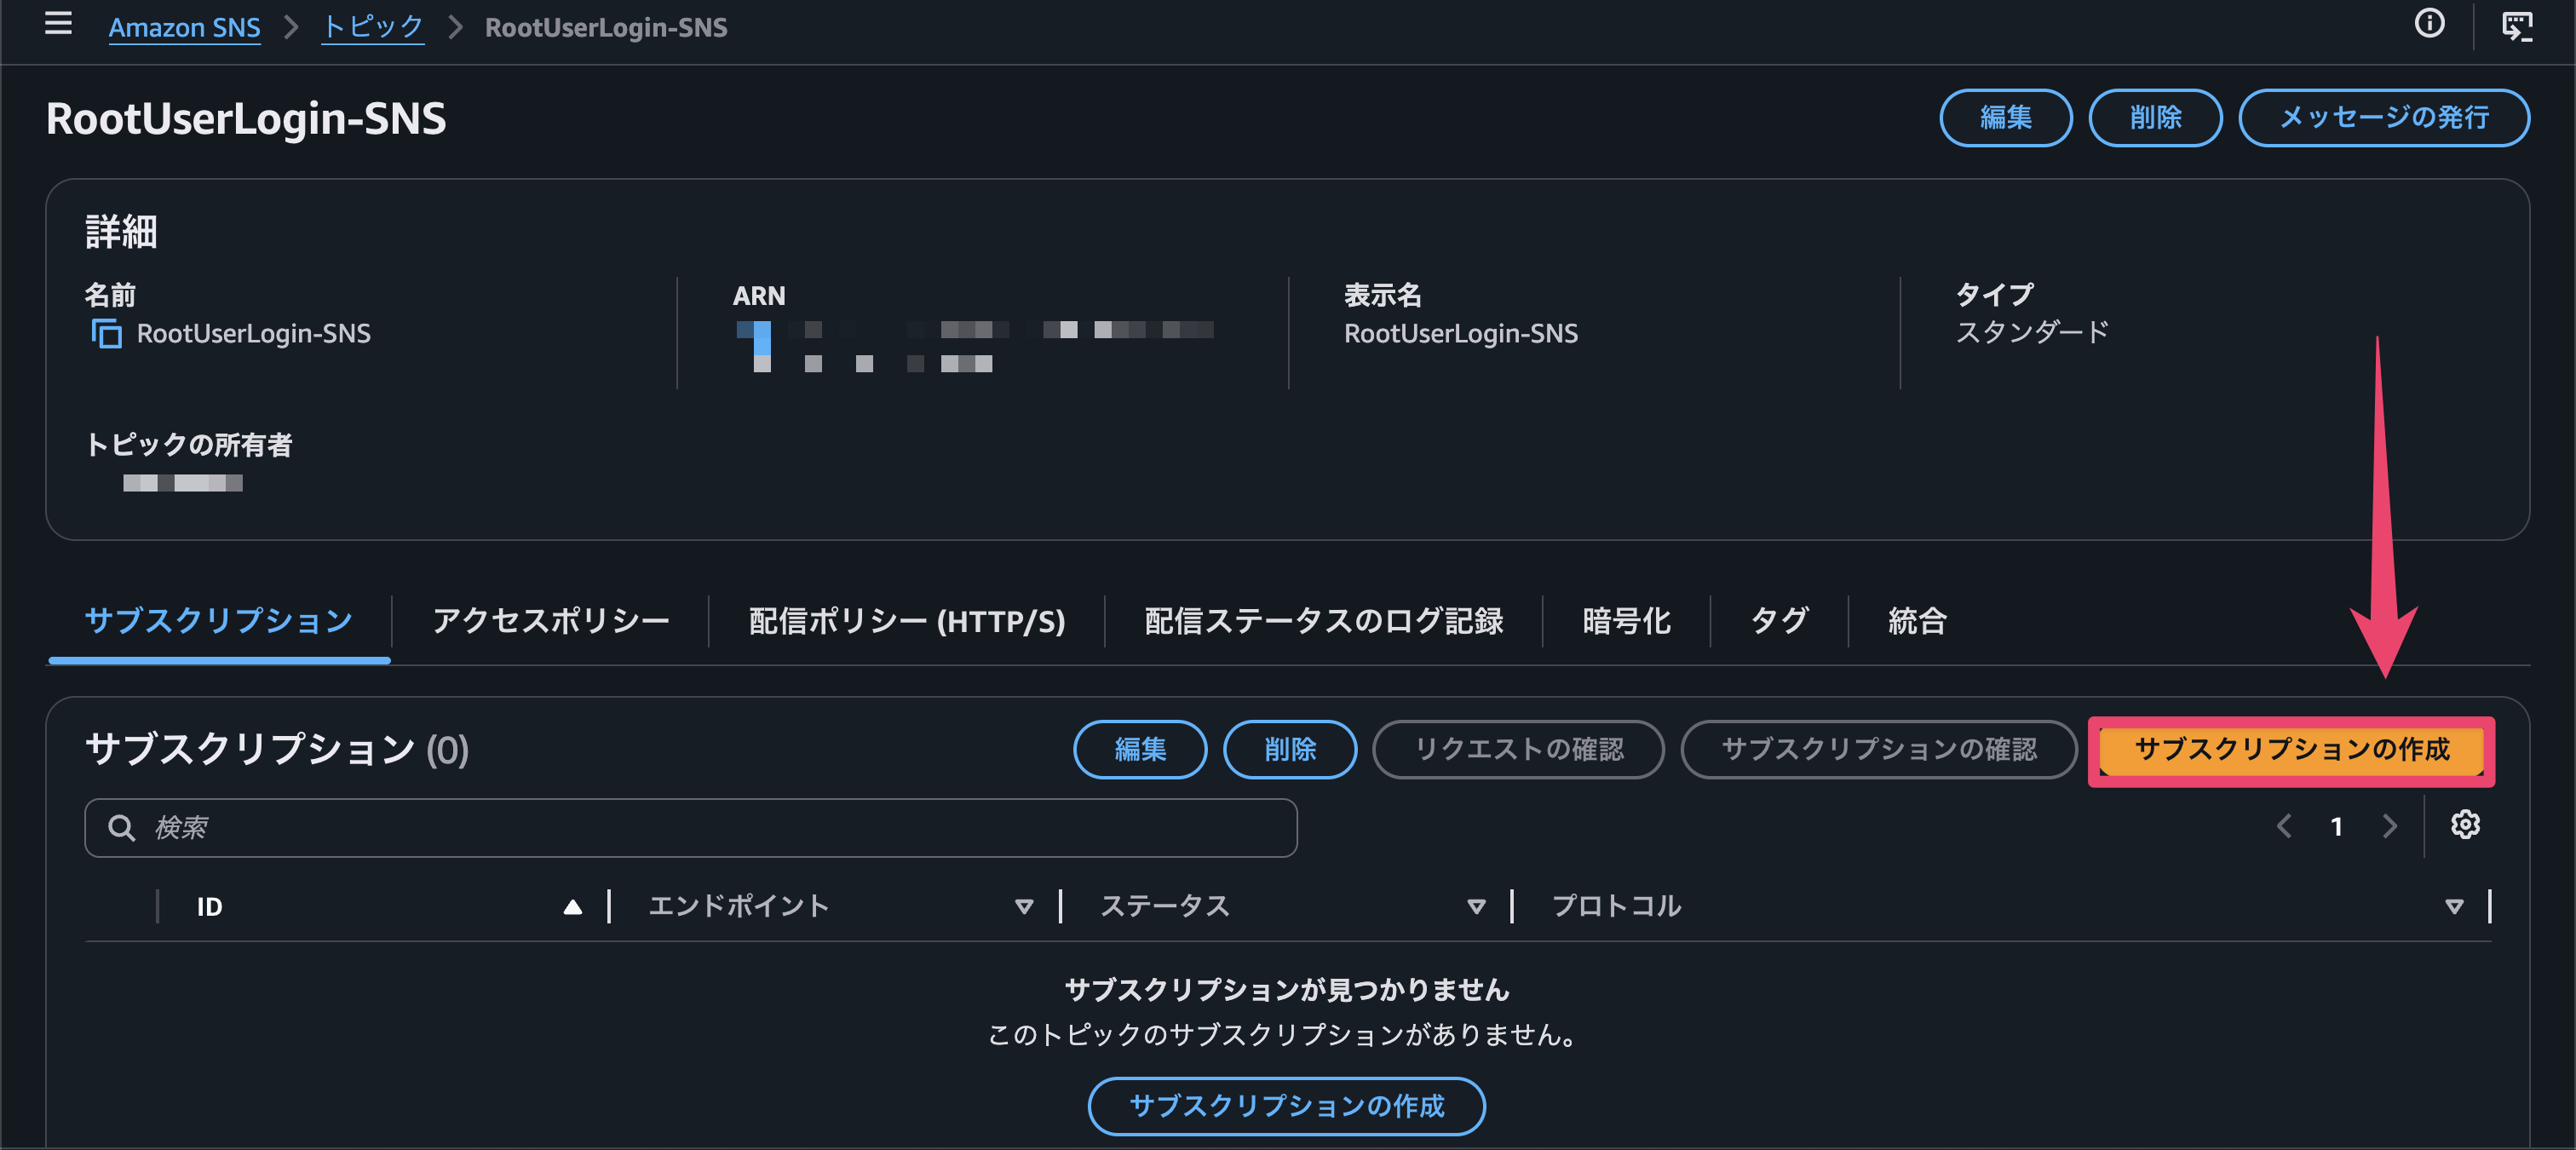Go to previous subscriptions page
This screenshot has width=2576, height=1150.
pyautogui.click(x=2284, y=826)
